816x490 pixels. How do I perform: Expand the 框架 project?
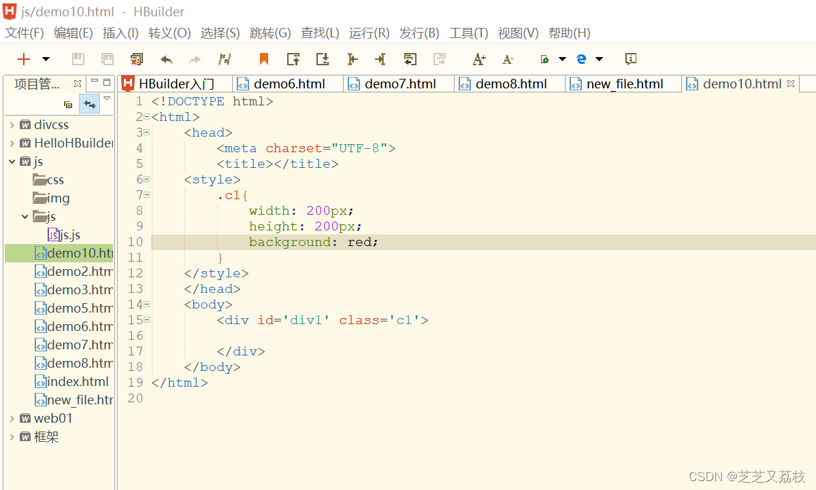pyautogui.click(x=12, y=437)
